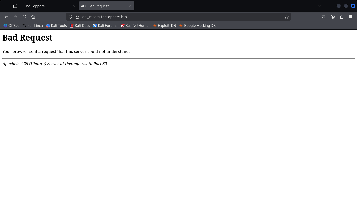Open a new tab with the plus button
This screenshot has height=200, width=357.
point(140,6)
